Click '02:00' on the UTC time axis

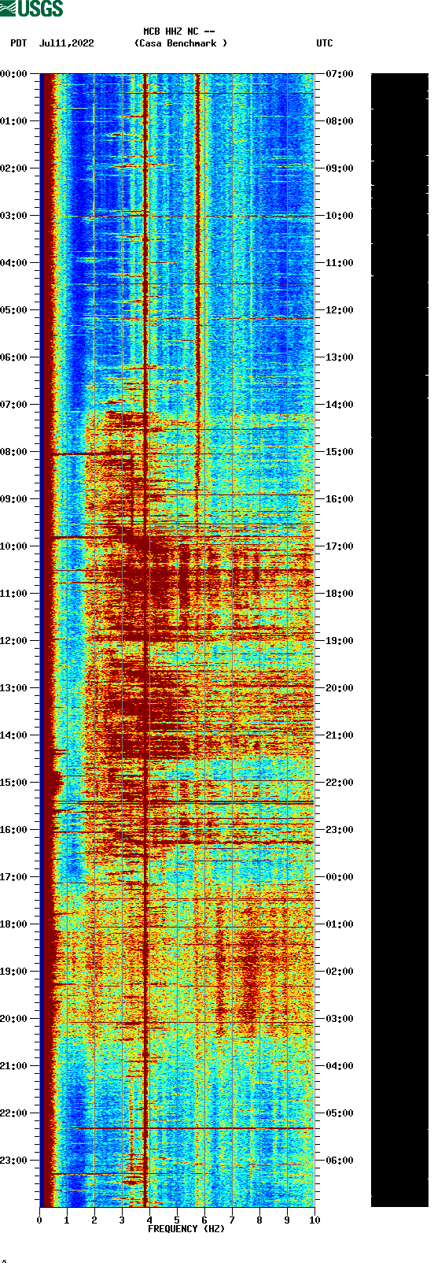(x=340, y=972)
